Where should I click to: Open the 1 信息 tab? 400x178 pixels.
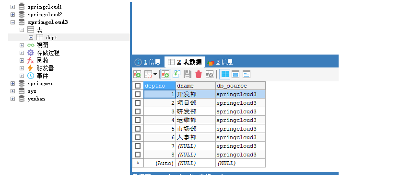pos(148,62)
